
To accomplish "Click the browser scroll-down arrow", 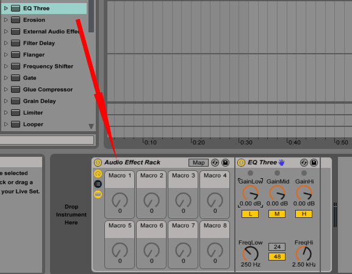I will [91, 126].
